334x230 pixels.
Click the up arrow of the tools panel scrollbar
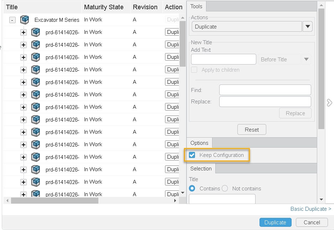pos(321,5)
